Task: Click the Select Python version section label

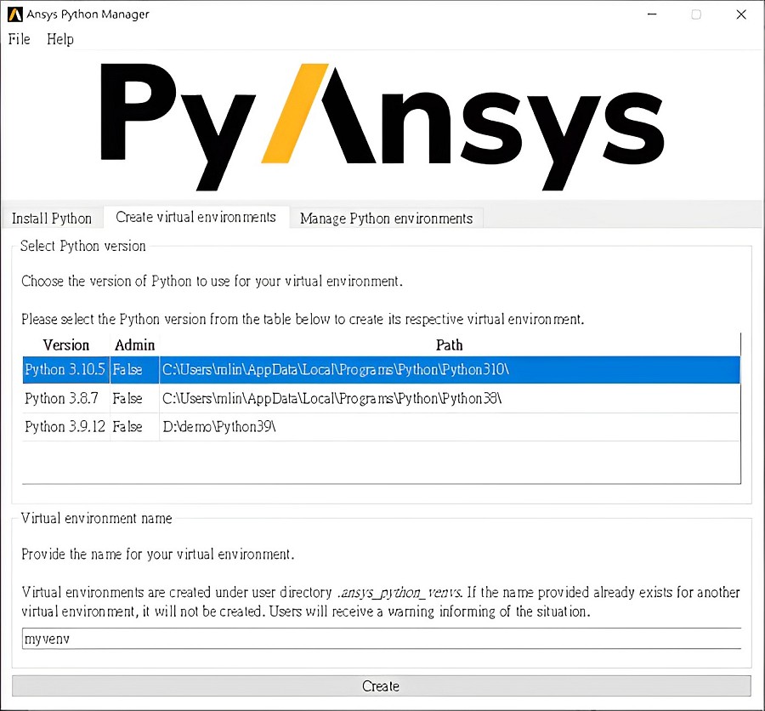Action: tap(82, 246)
